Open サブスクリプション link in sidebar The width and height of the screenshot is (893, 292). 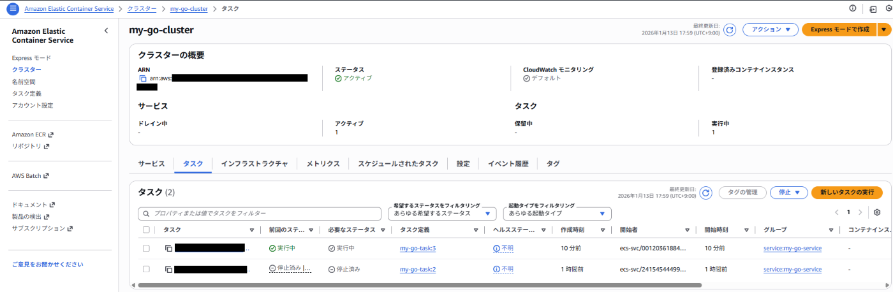42,228
